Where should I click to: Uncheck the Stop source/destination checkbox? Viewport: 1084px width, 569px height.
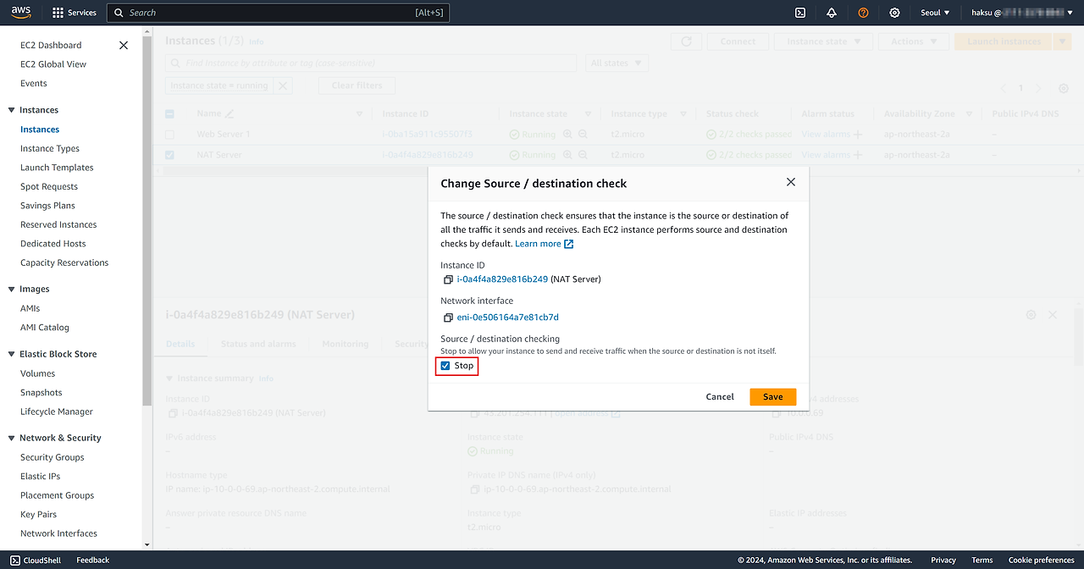pyautogui.click(x=445, y=366)
